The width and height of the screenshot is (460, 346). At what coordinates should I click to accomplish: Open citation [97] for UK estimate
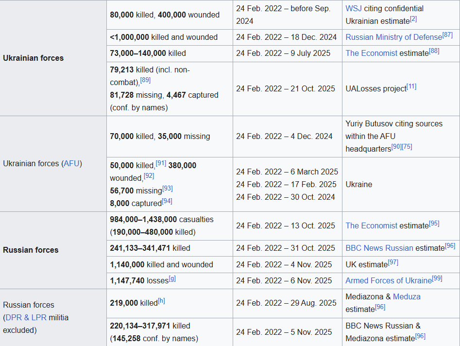coord(393,262)
